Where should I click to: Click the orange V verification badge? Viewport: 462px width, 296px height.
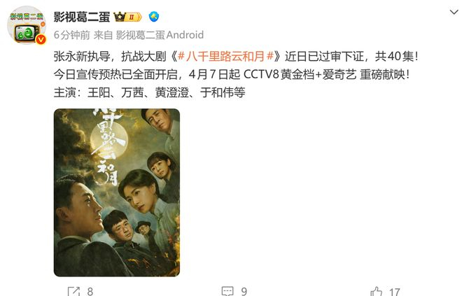click(41, 39)
